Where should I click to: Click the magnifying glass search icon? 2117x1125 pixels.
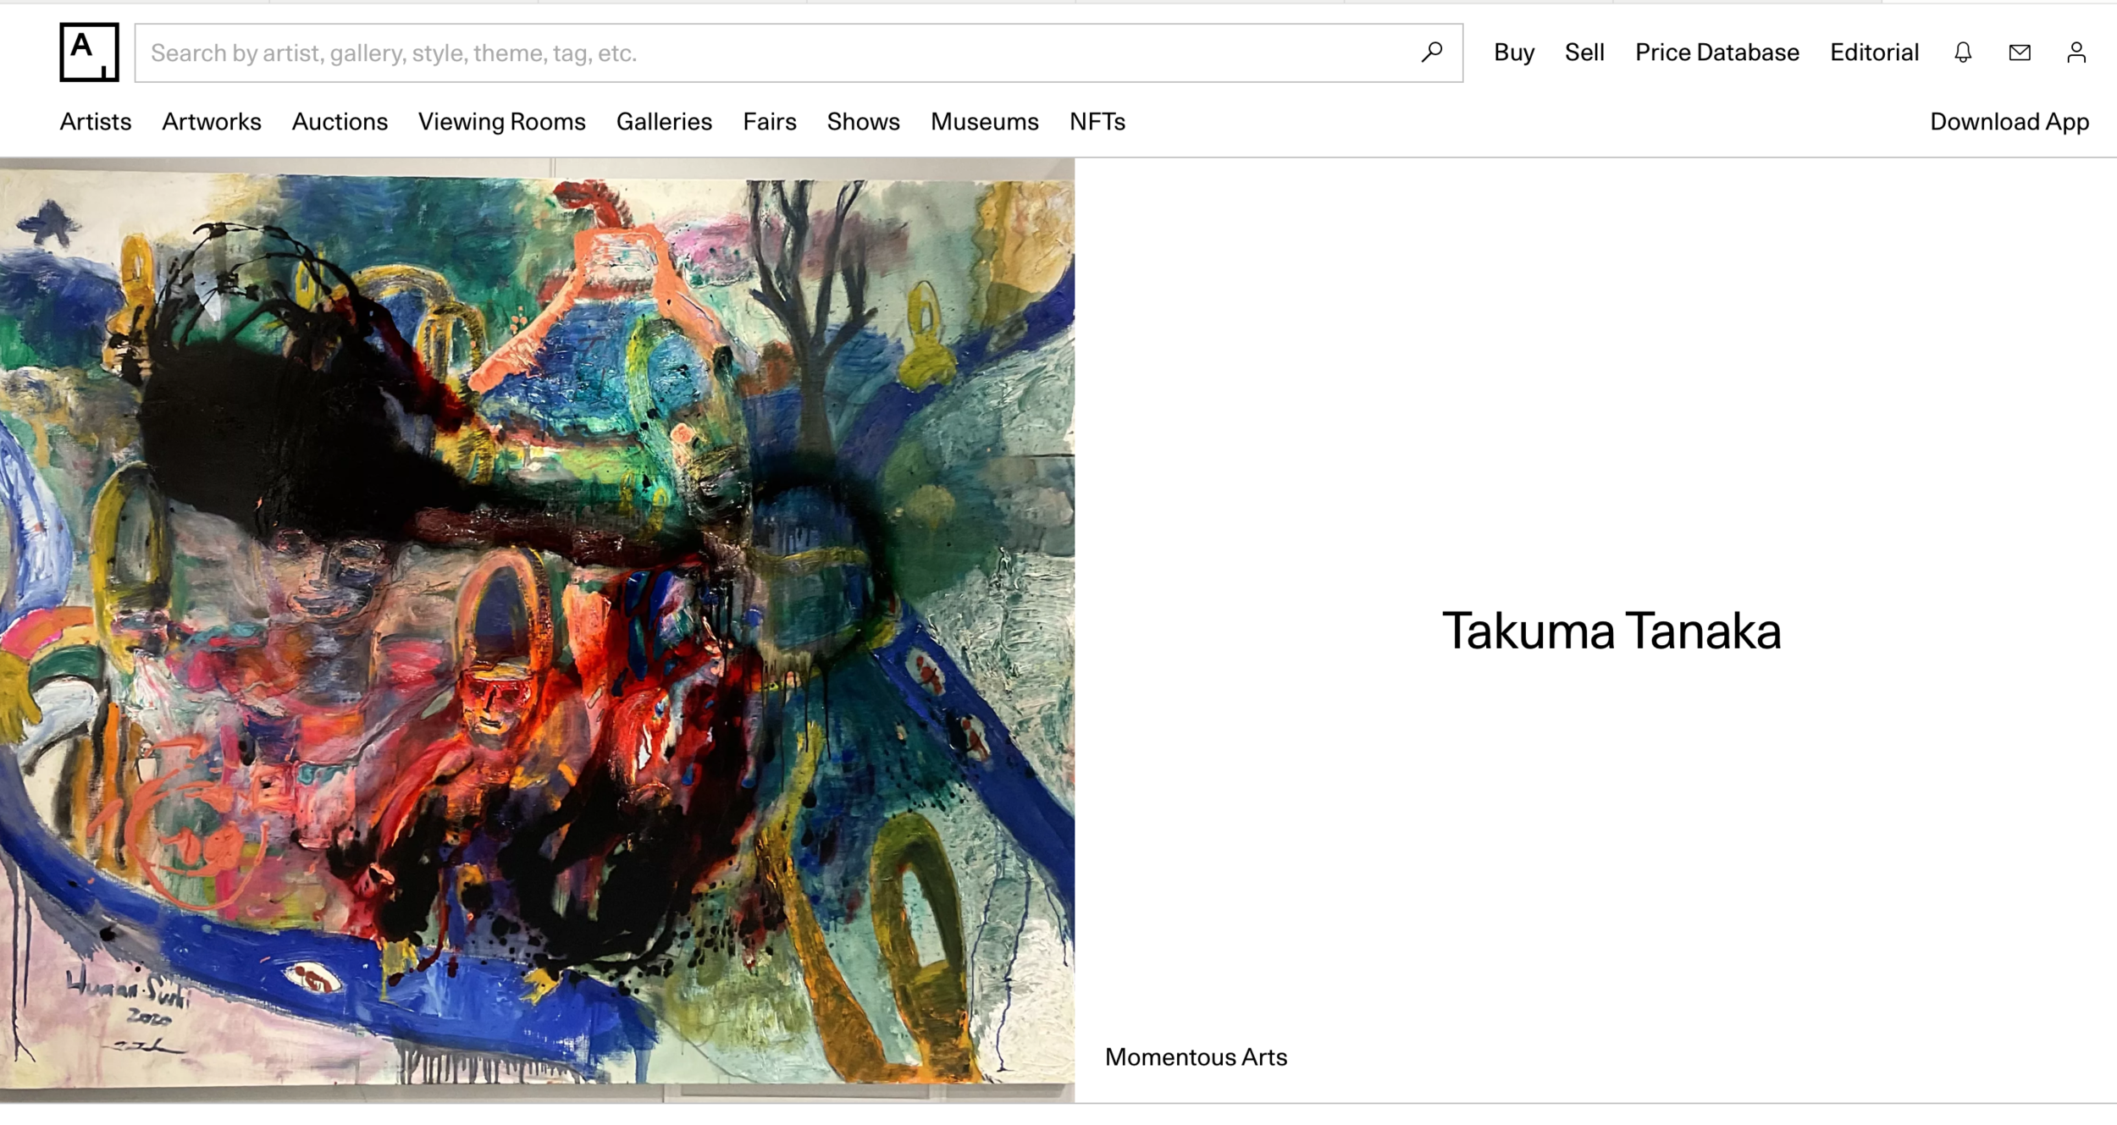click(x=1431, y=52)
